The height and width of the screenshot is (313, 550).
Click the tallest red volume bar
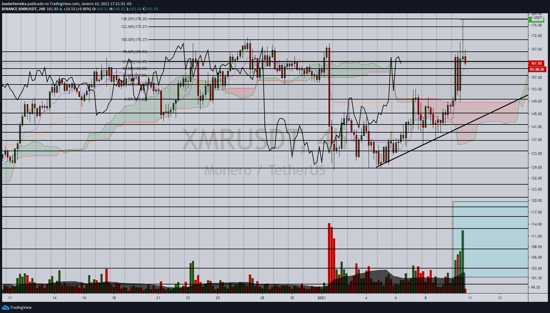329,258
